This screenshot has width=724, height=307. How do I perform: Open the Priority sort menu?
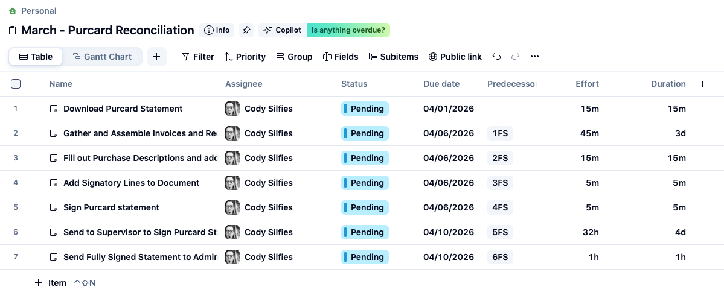click(245, 57)
